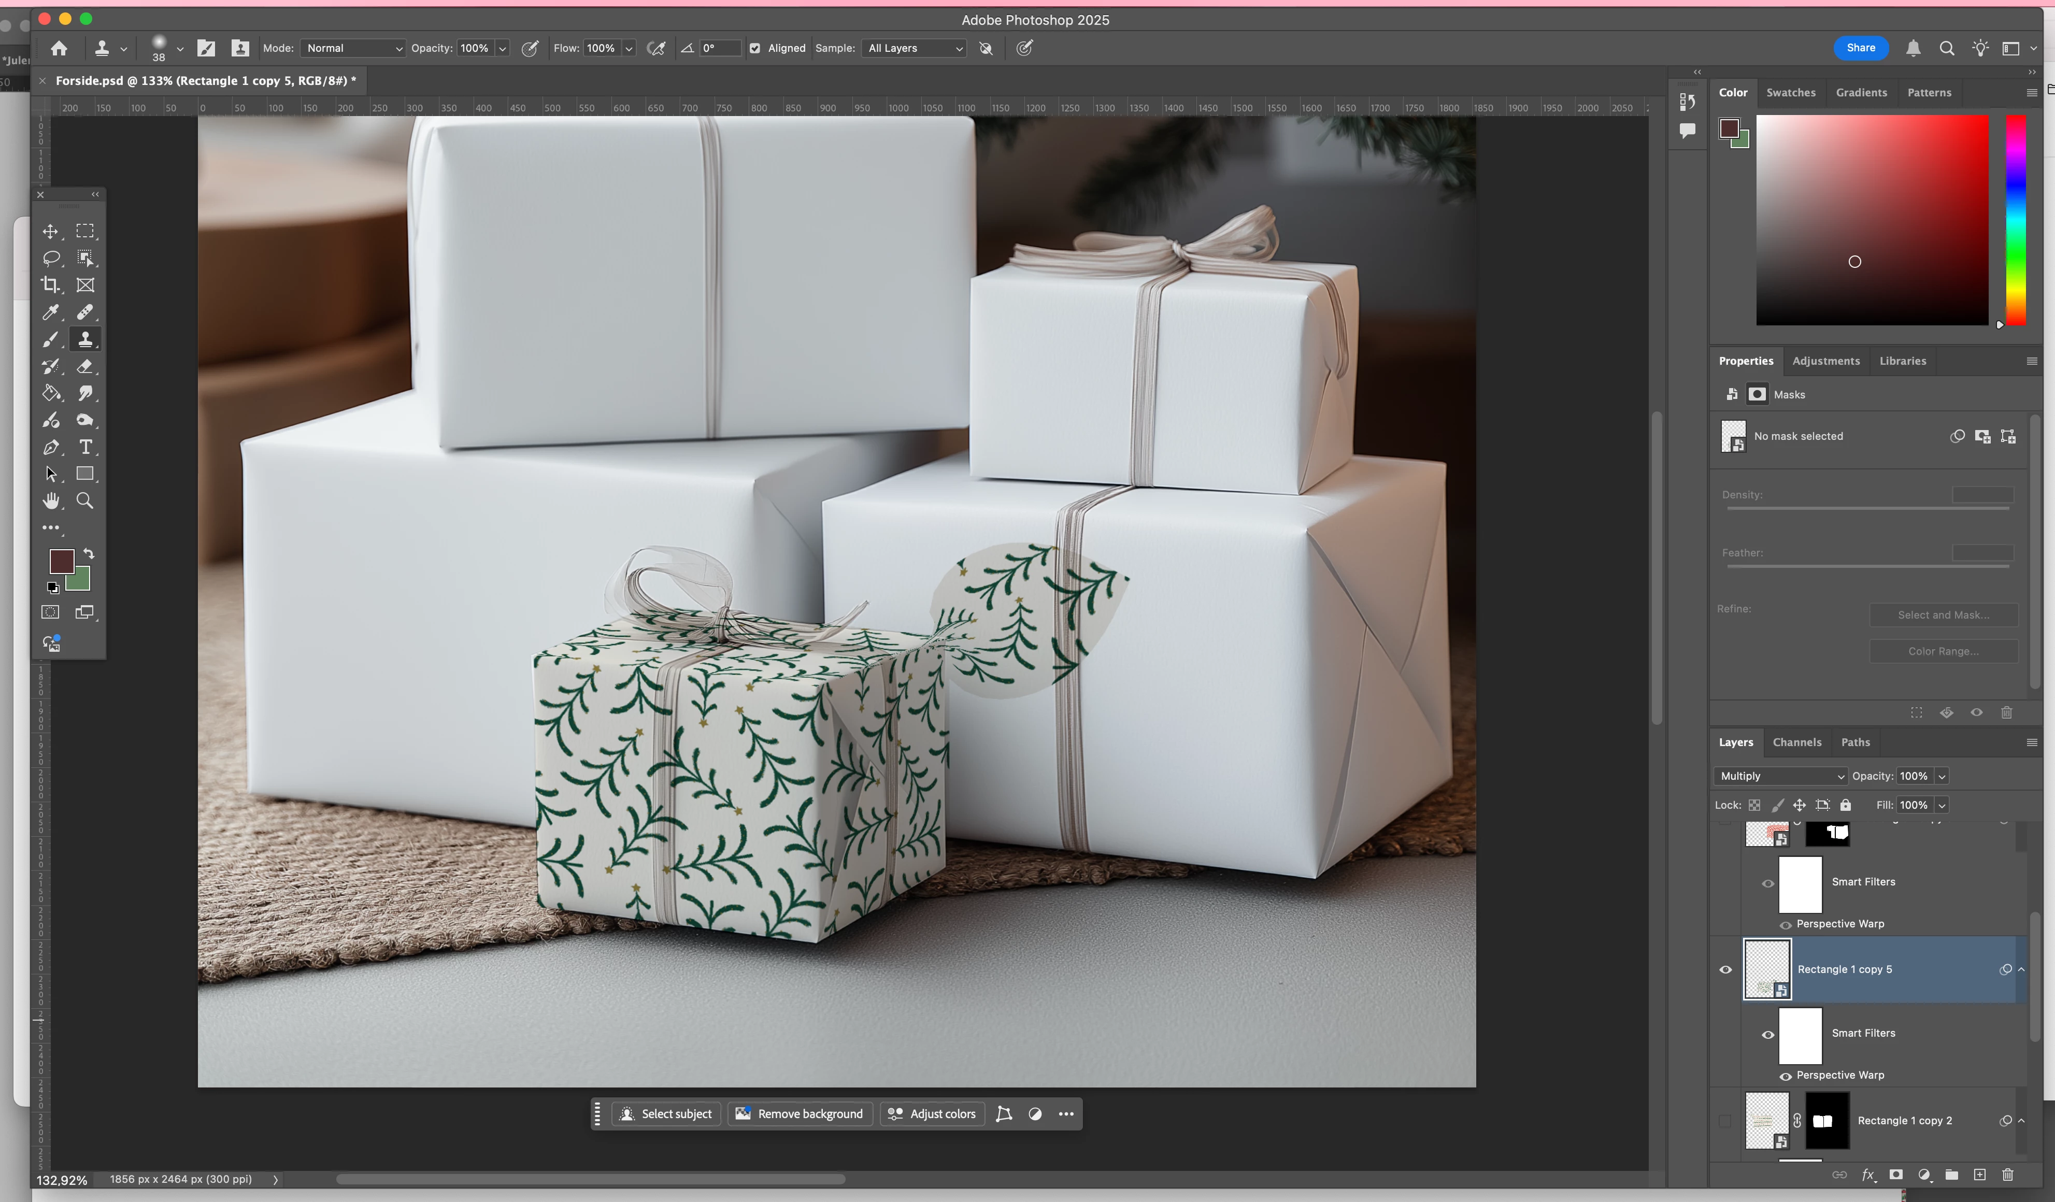Select the Move tool
Viewport: 2055px width, 1202px height.
(x=51, y=232)
